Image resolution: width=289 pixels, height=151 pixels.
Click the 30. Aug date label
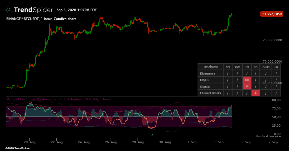coord(165,142)
